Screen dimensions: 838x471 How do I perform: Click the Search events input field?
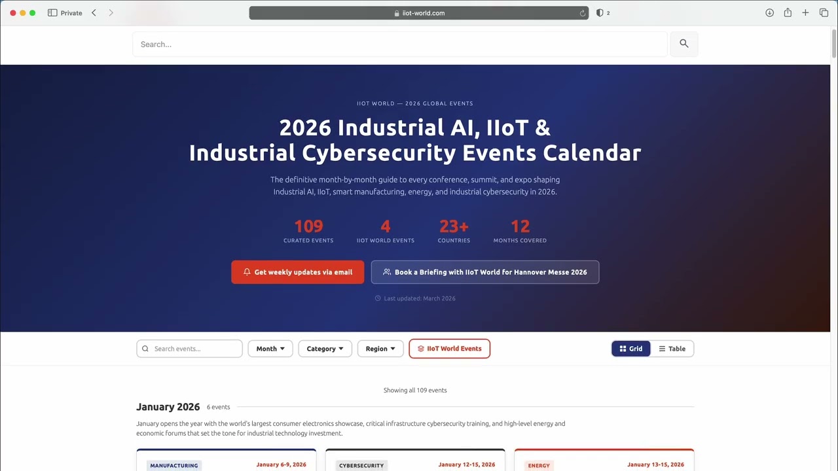coord(189,349)
